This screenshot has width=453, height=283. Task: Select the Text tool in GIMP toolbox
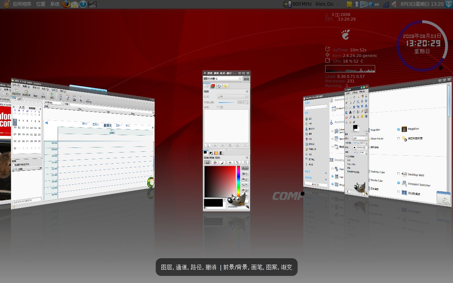tap(350, 111)
